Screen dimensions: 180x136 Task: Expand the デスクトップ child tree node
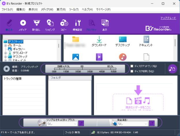(x=5, y=57)
